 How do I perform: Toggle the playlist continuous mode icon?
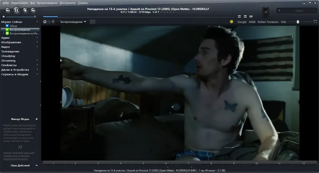point(245,16)
